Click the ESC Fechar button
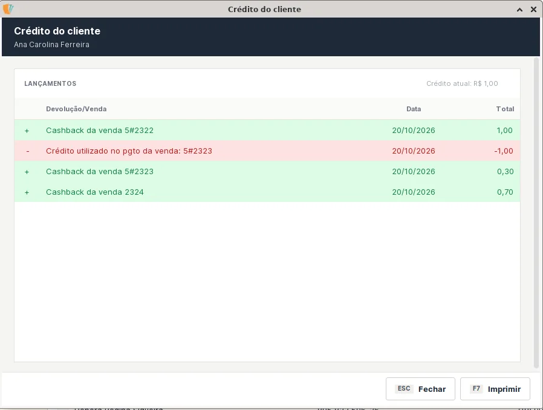Screen dimensions: 543x410 (420, 389)
